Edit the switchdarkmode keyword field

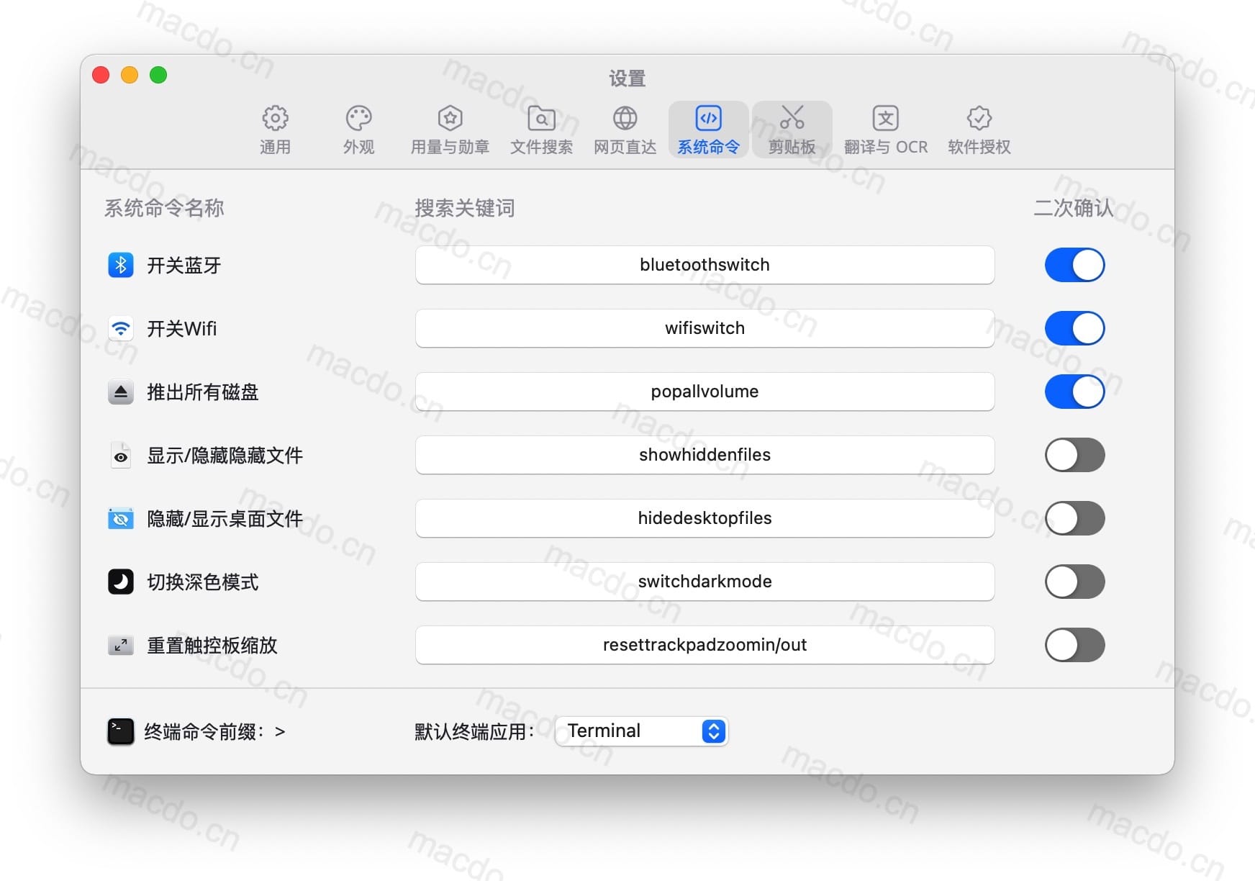pyautogui.click(x=704, y=582)
